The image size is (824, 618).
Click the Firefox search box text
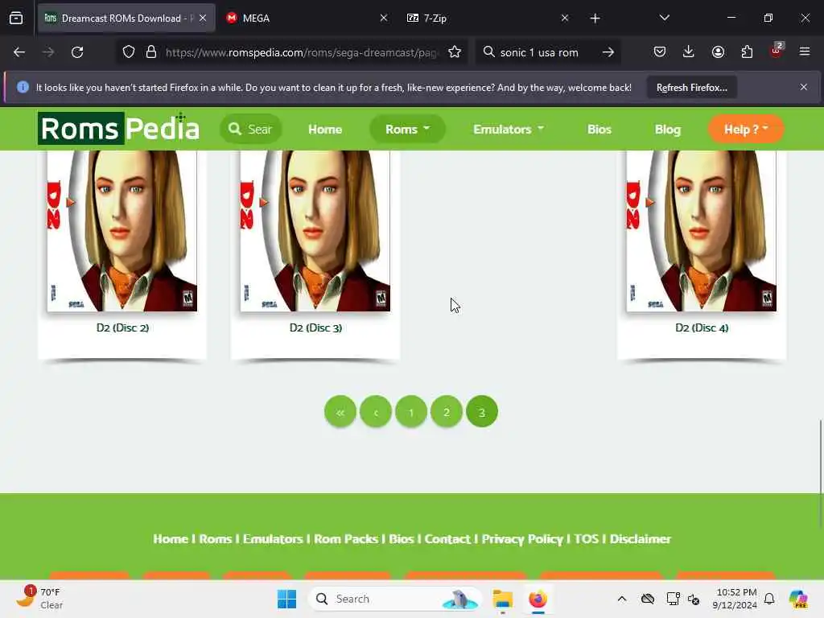pos(539,52)
